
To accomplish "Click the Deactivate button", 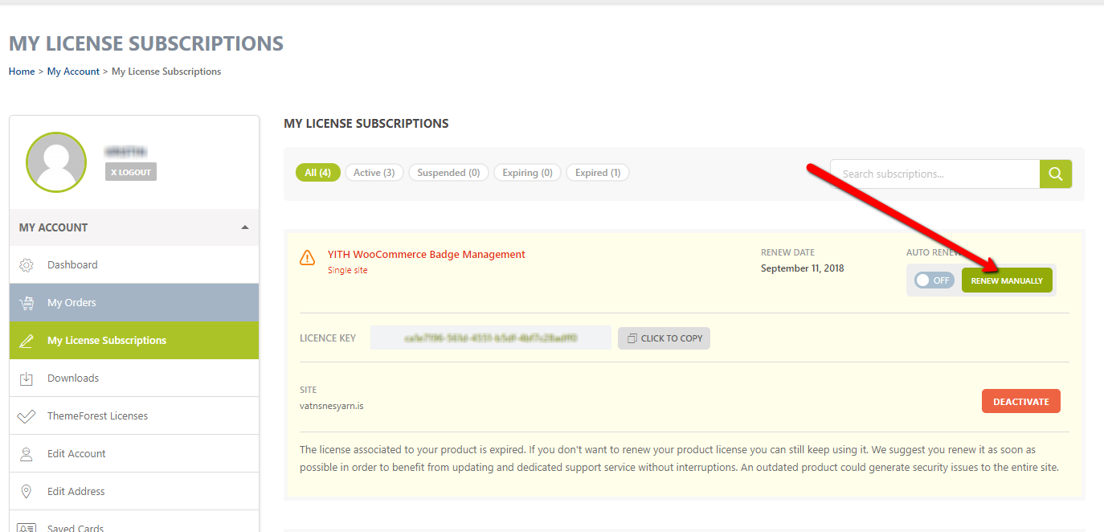I will click(1021, 402).
